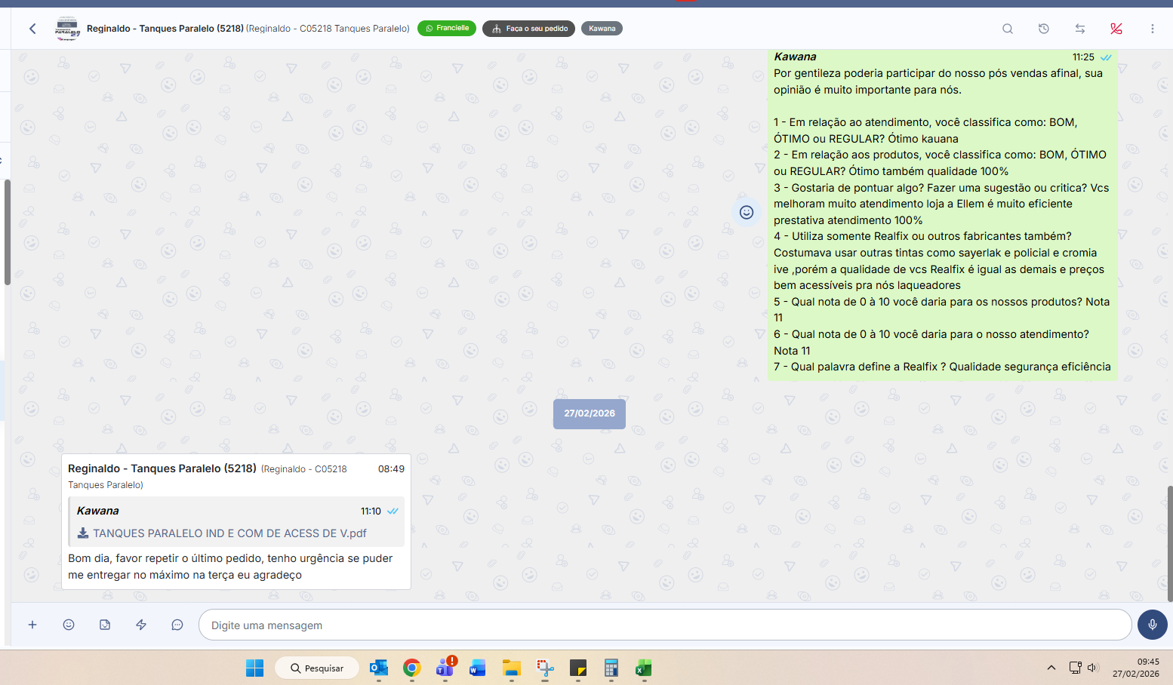Open the internal comment bubble icon
Screen dimensions: 1173x685
tap(177, 625)
